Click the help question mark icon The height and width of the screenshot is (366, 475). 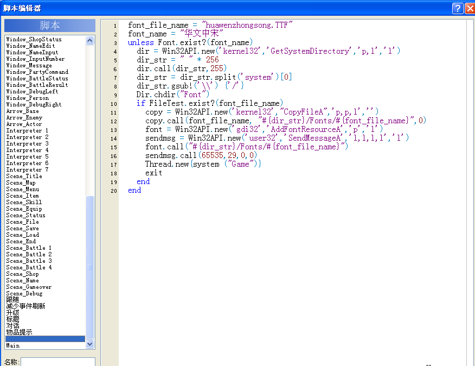(x=458, y=8)
